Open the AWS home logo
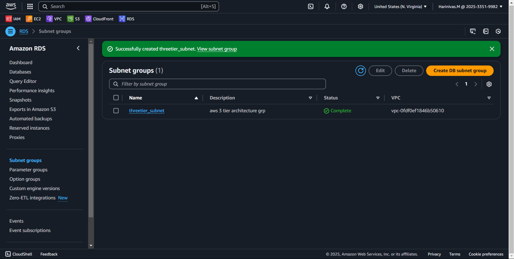 (11, 6)
